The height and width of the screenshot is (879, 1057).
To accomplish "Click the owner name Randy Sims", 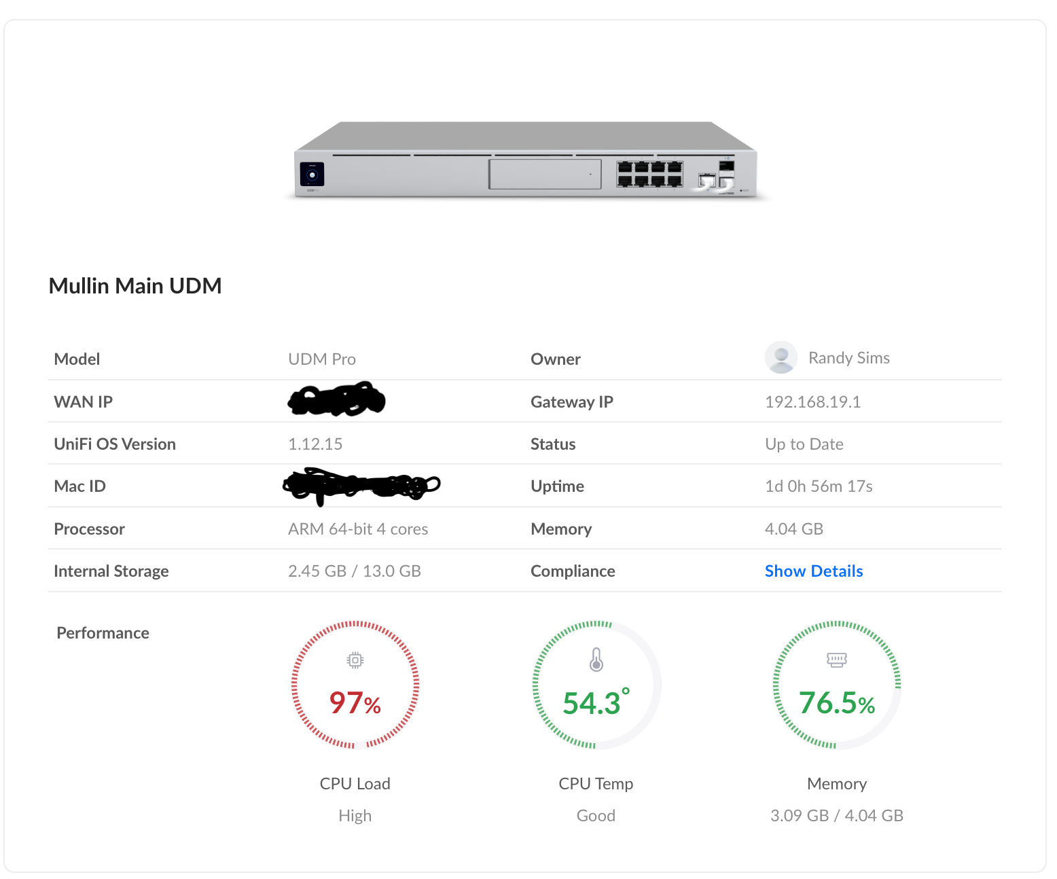I will (x=848, y=358).
